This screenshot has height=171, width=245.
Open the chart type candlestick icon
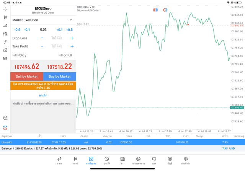[5, 17]
